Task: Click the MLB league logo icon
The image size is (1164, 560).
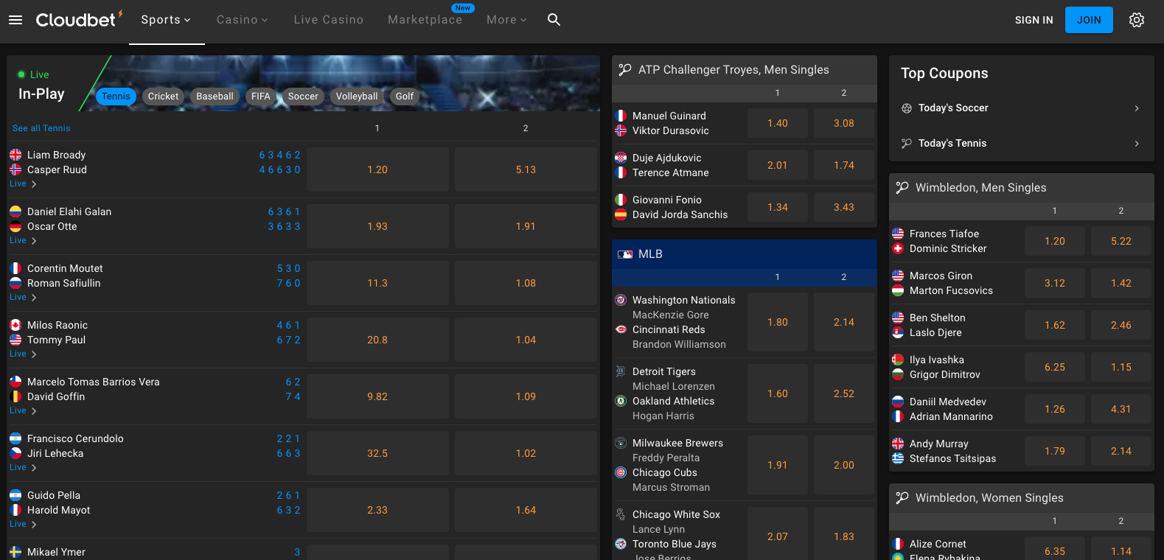Action: pyautogui.click(x=625, y=254)
